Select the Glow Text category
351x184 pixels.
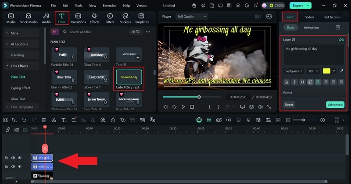(x=18, y=99)
